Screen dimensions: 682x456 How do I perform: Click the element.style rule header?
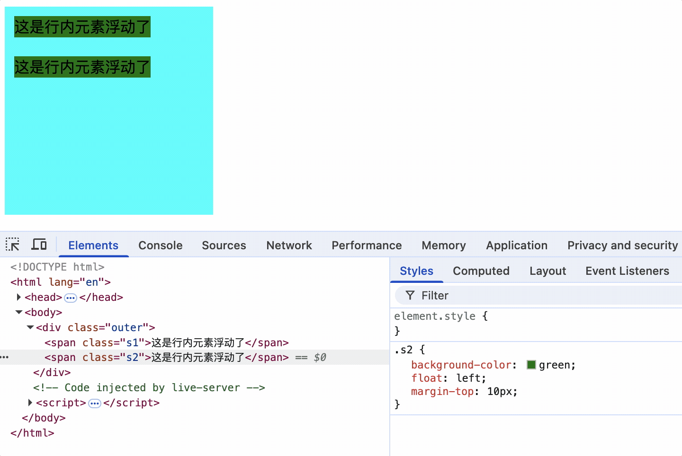435,316
